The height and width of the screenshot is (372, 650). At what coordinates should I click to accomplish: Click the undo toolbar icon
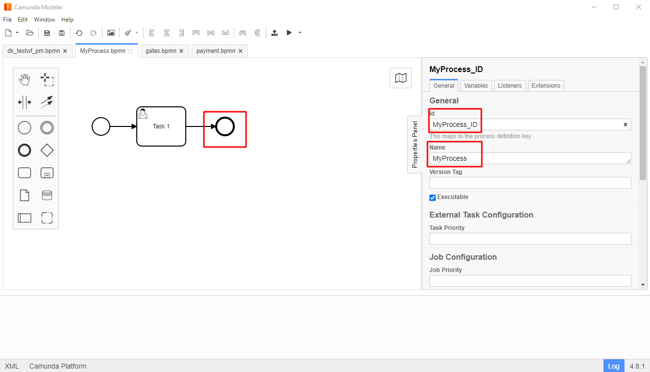(x=79, y=33)
